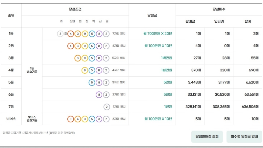This screenshot has height=148, width=263.
Task: Click the 28매 인터넷 count
Action: click(x=226, y=58)
